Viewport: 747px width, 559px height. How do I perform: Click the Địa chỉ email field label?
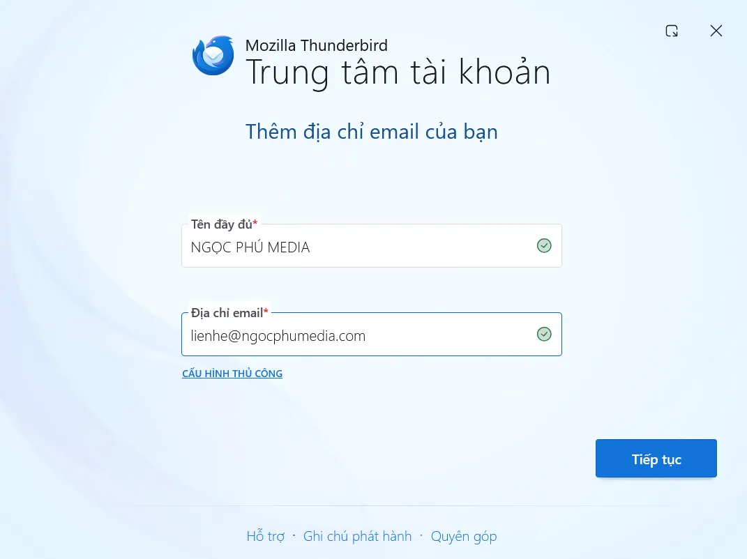coord(227,313)
